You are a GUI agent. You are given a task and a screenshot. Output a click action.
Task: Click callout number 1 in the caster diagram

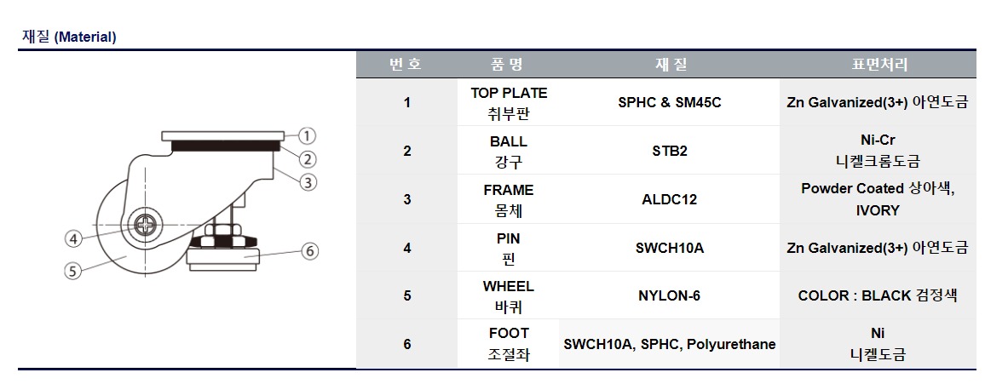pyautogui.click(x=308, y=135)
